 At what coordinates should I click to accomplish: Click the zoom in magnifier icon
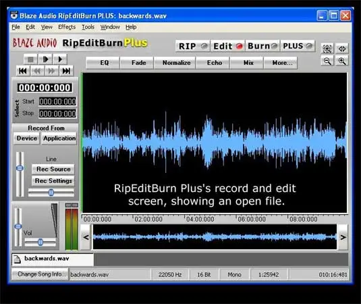pos(342,61)
